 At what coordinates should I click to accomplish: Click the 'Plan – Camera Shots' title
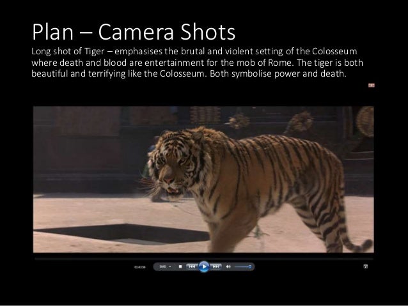(x=134, y=32)
